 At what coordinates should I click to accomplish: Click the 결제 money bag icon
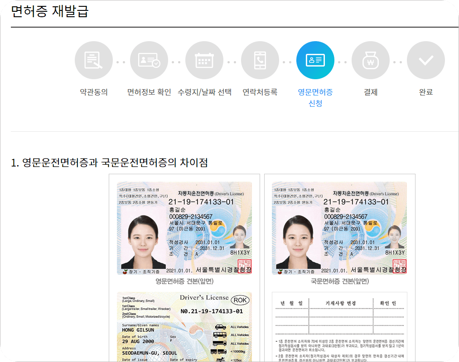[x=371, y=60]
